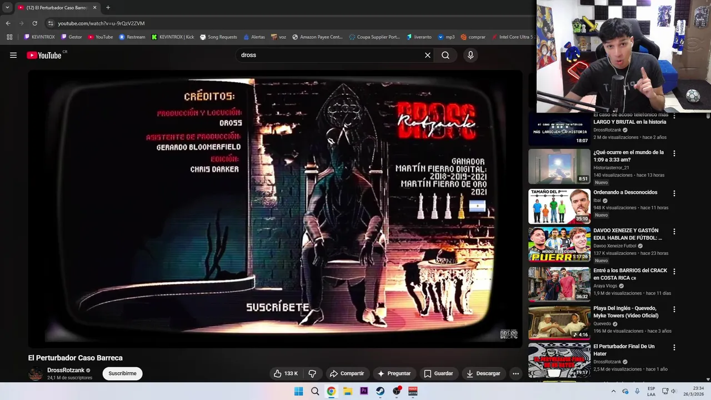Open the Preguntar AI button
Image resolution: width=711 pixels, height=400 pixels.
click(394, 373)
